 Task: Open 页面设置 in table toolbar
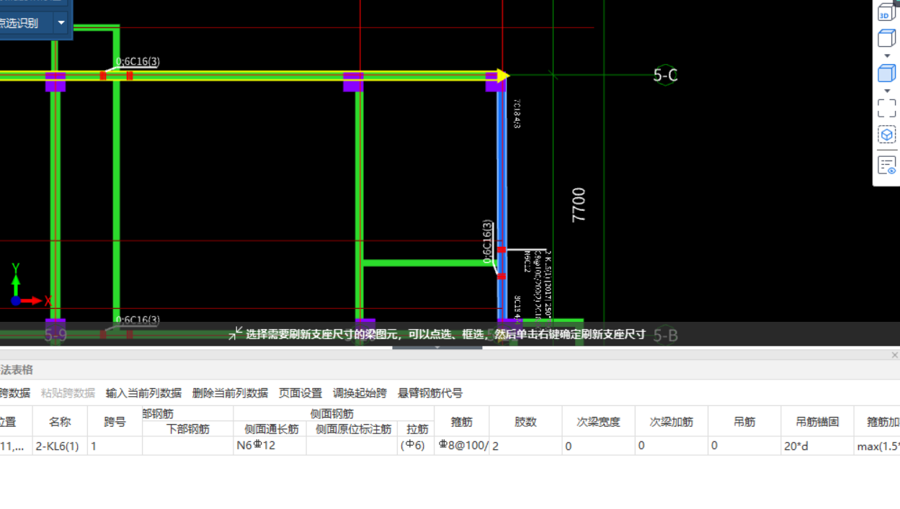click(x=300, y=393)
